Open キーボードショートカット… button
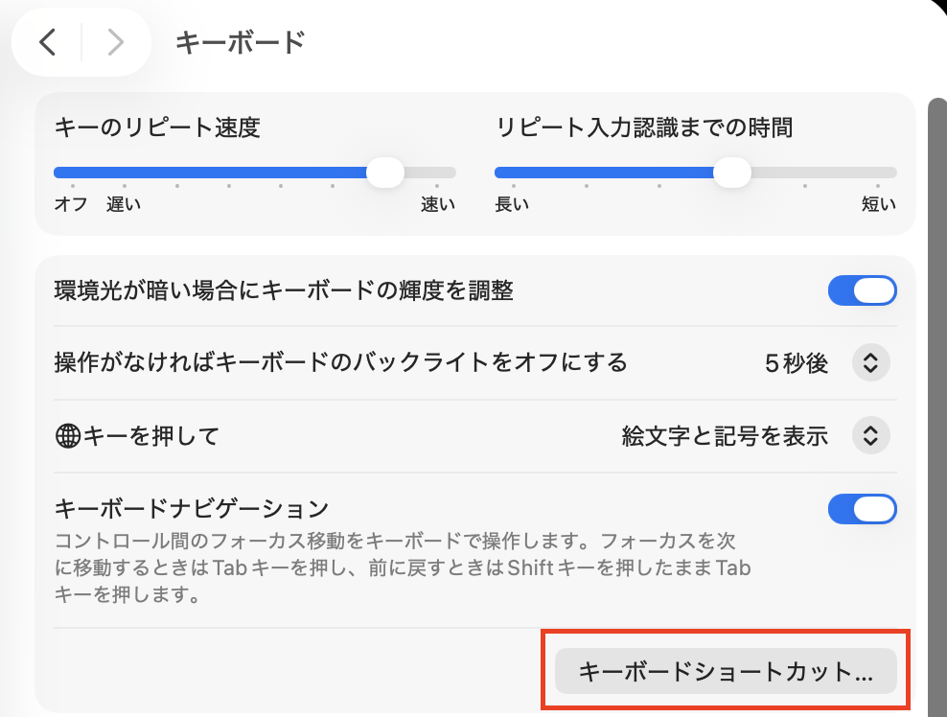This screenshot has width=947, height=717. coord(726,672)
